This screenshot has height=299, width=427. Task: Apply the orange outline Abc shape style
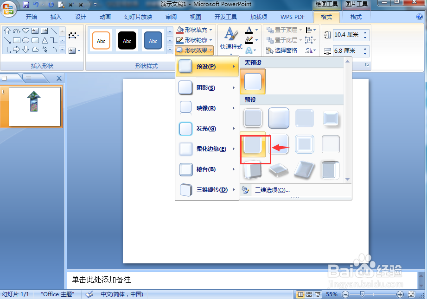[101, 41]
